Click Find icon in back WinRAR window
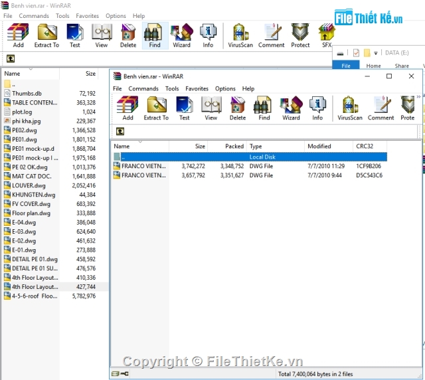425x380 pixels. [x=155, y=35]
